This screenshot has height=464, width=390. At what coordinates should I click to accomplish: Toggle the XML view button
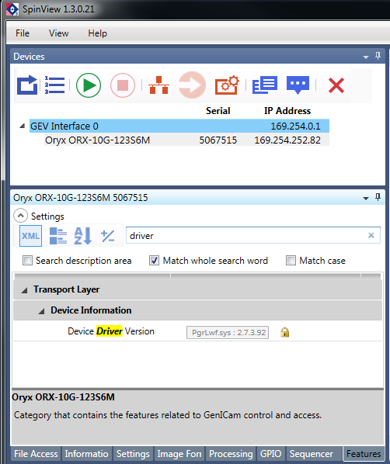(30, 236)
